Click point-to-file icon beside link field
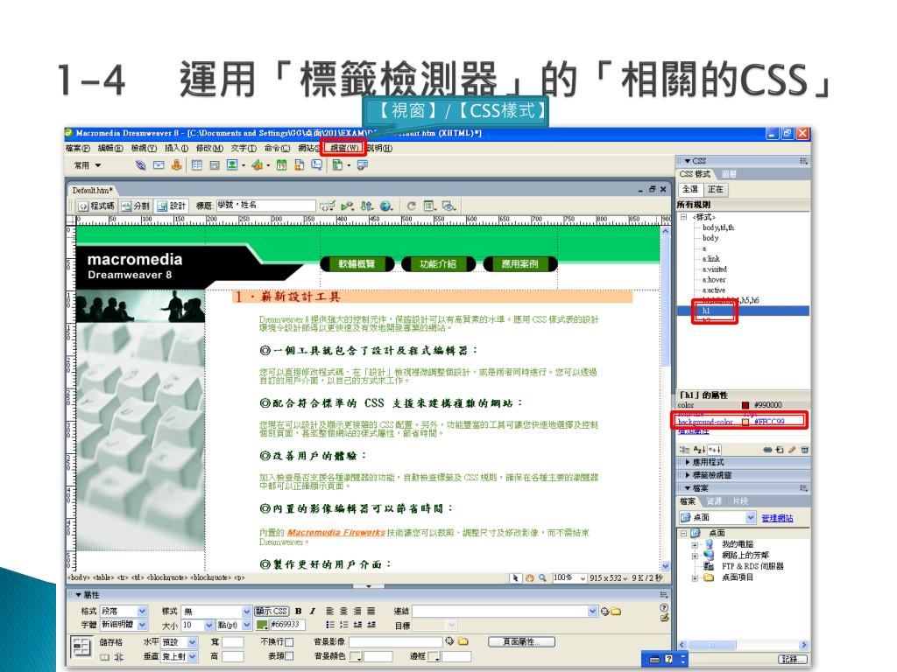Screen dimensions: 897x672 pyautogui.click(x=604, y=612)
